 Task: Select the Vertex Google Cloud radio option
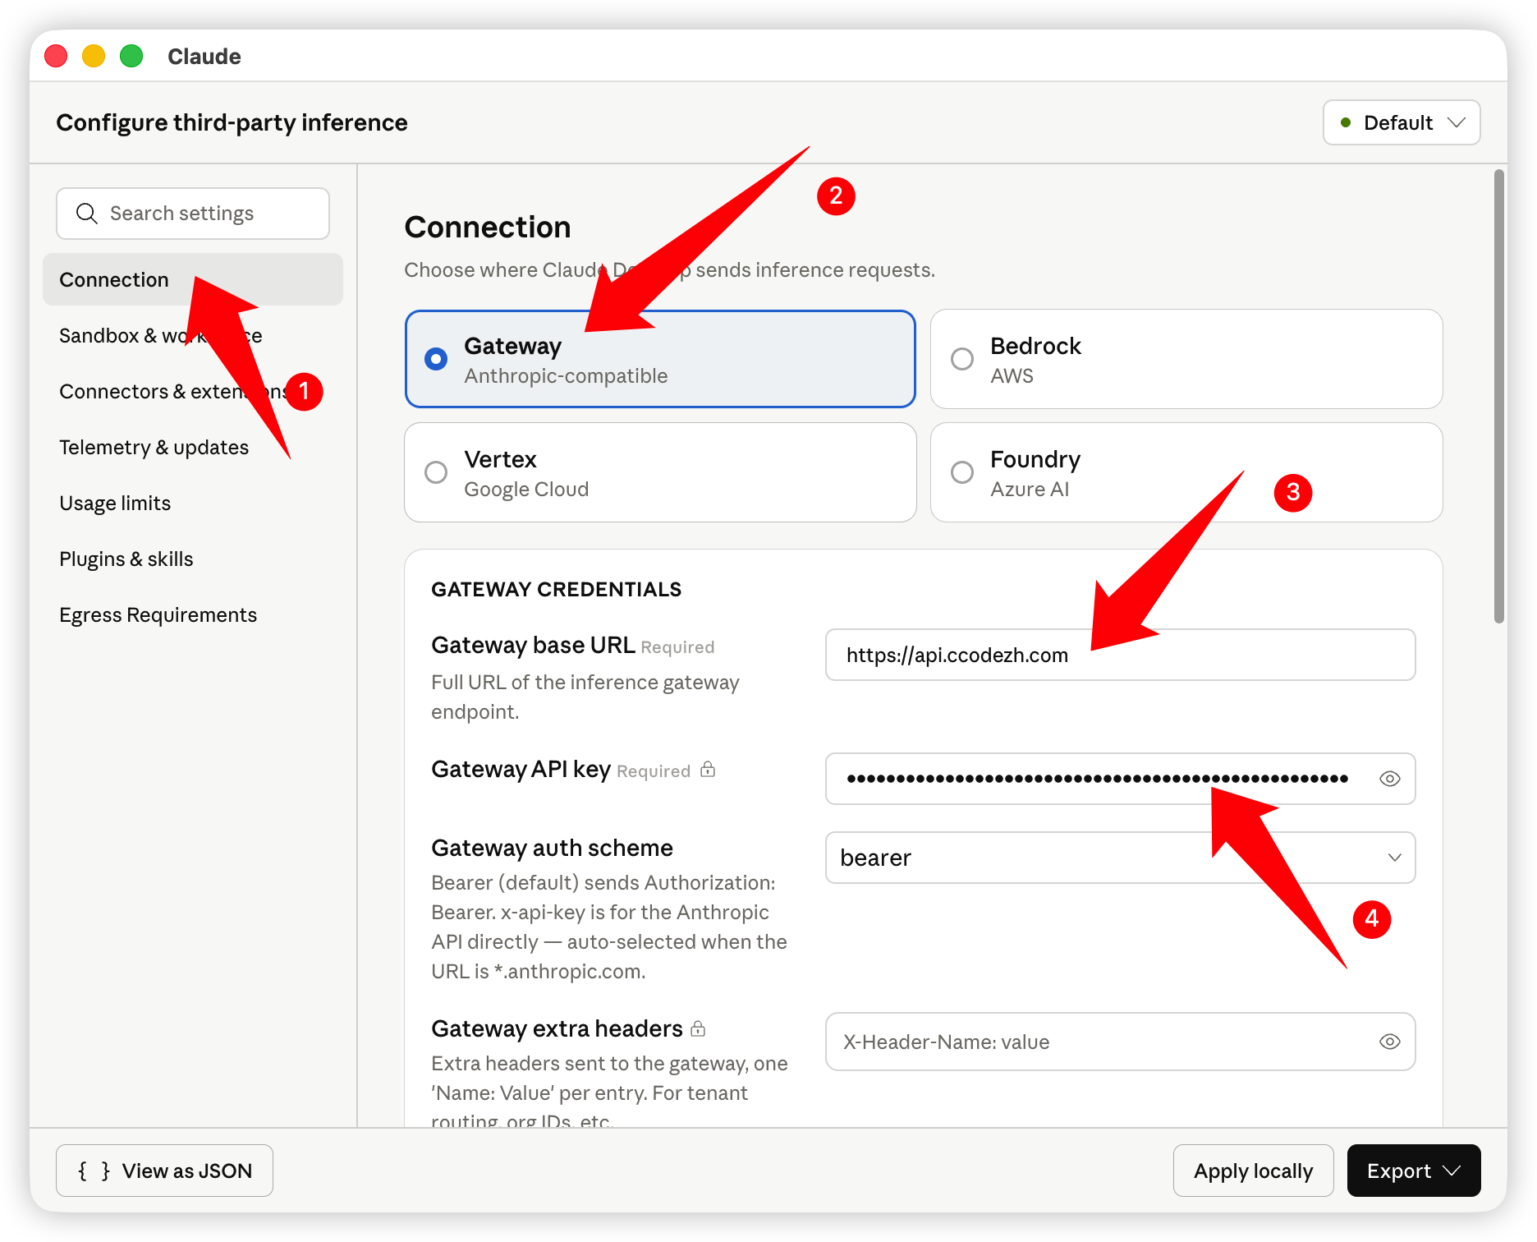[436, 472]
